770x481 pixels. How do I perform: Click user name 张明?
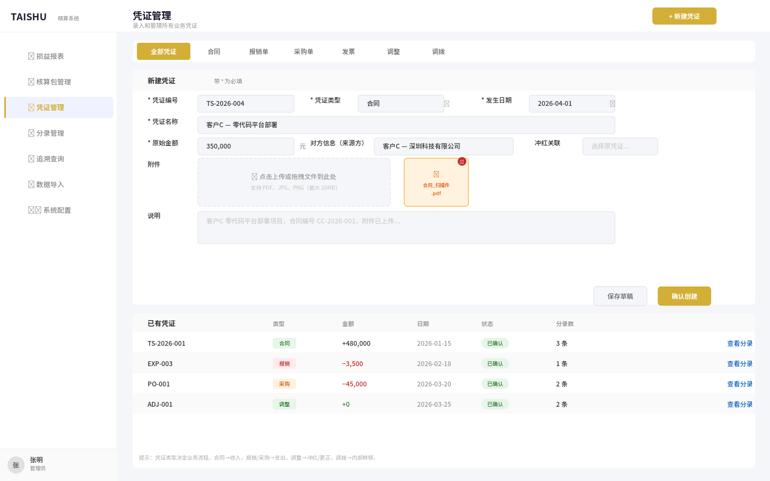coord(36,460)
